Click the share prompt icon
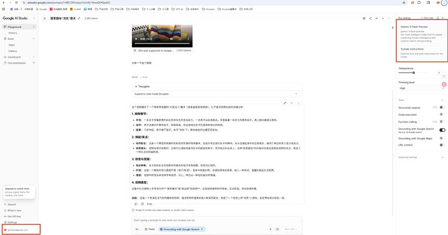448x235 pixels. [370, 18]
